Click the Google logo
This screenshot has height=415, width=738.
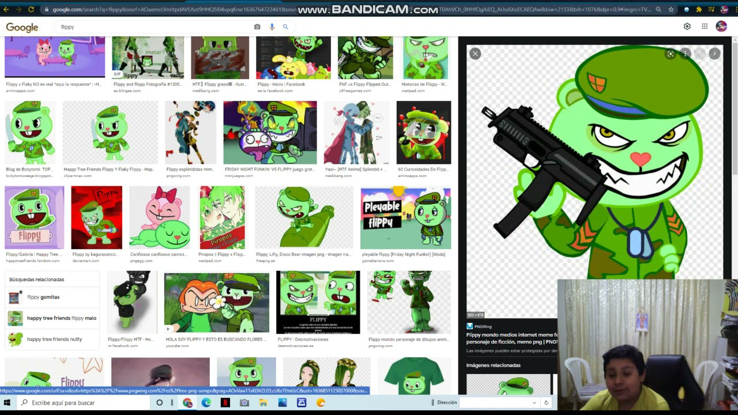pyautogui.click(x=22, y=27)
